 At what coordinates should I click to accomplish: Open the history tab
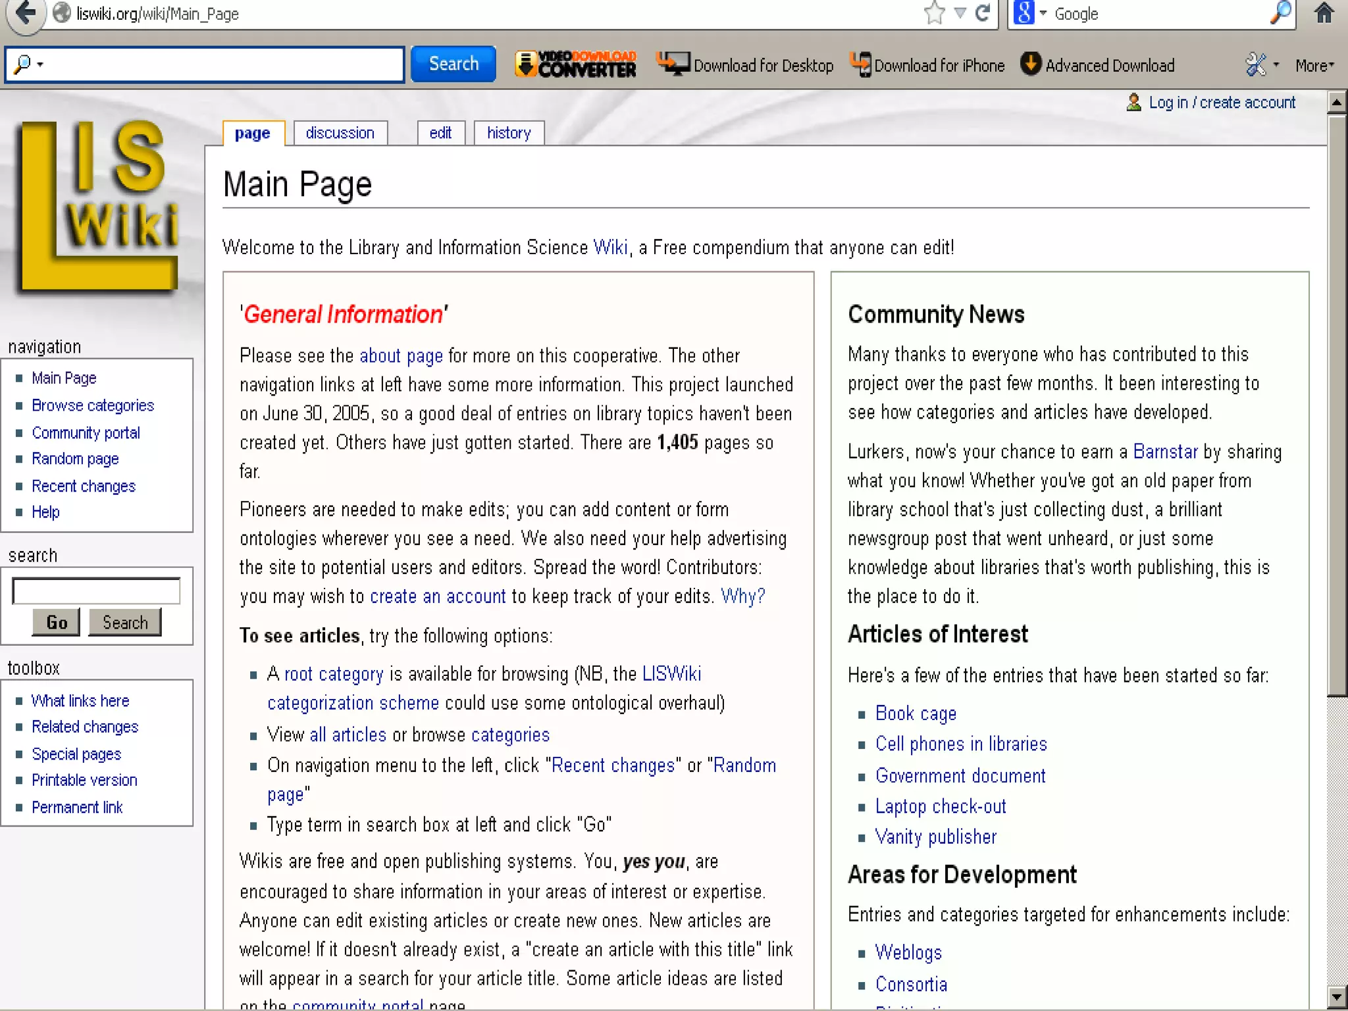(x=508, y=133)
